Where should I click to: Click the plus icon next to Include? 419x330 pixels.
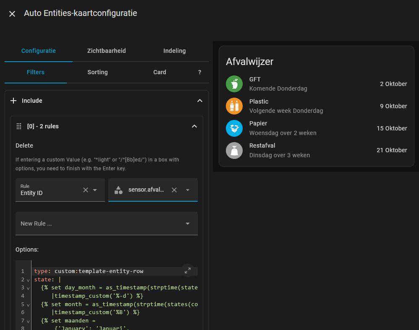tap(13, 101)
